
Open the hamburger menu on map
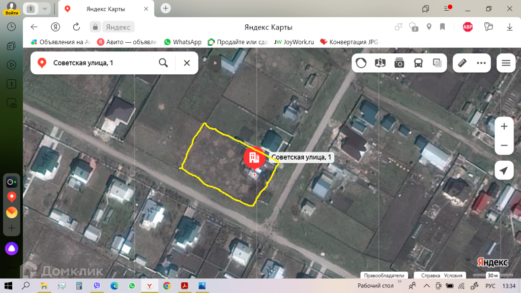click(506, 63)
